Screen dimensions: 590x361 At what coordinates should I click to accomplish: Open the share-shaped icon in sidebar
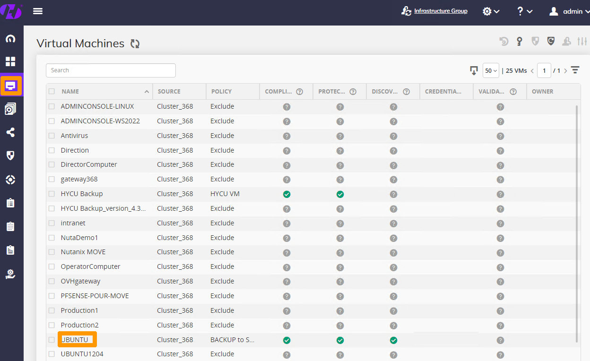tap(10, 133)
